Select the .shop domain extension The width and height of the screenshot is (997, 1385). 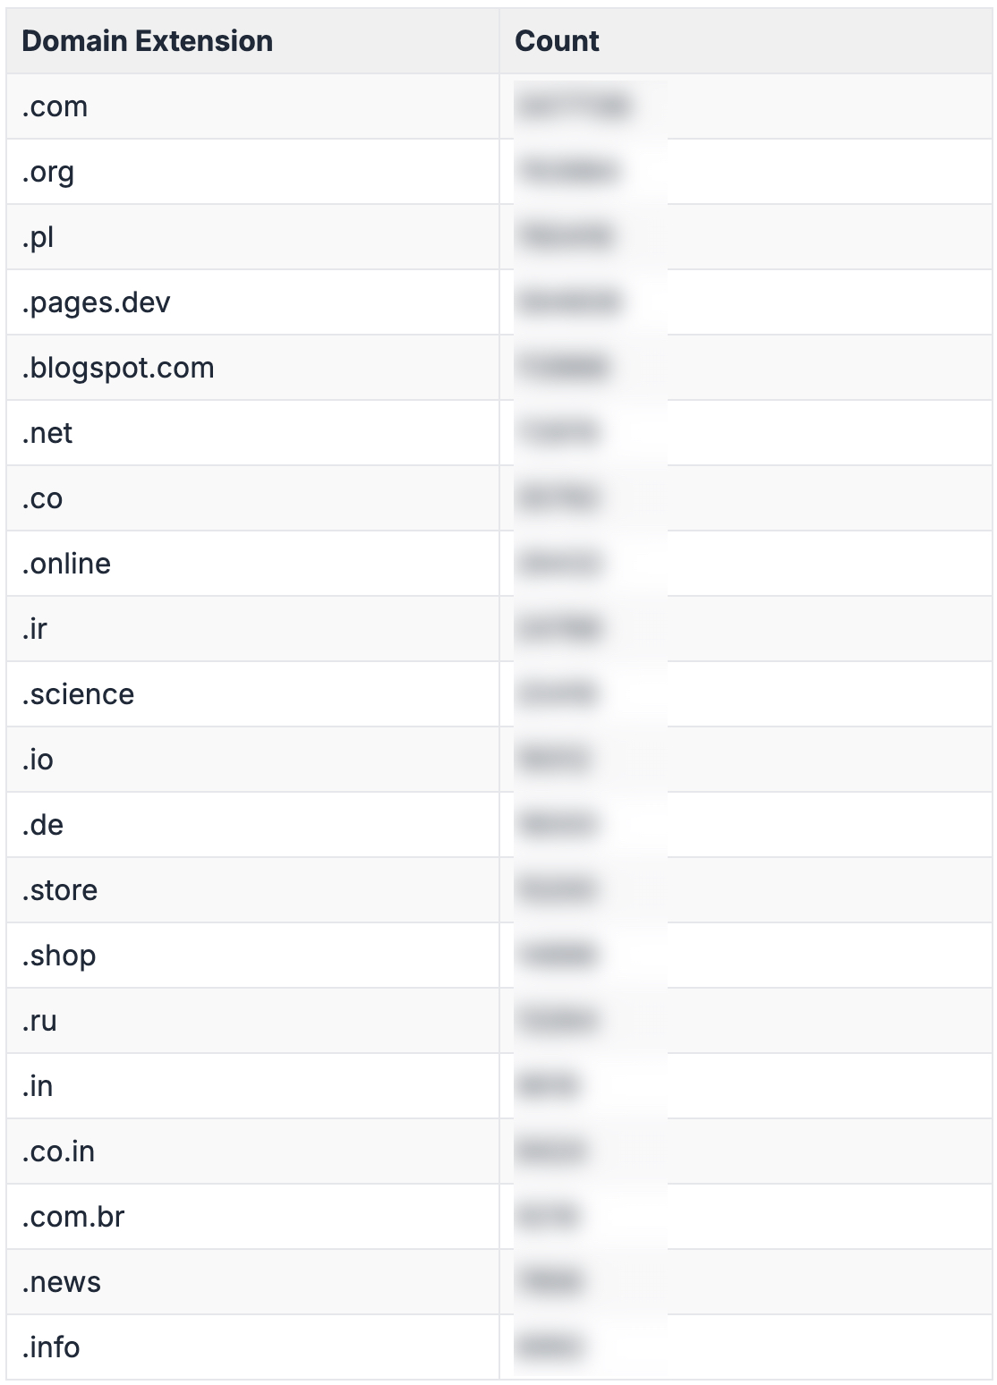[59, 956]
